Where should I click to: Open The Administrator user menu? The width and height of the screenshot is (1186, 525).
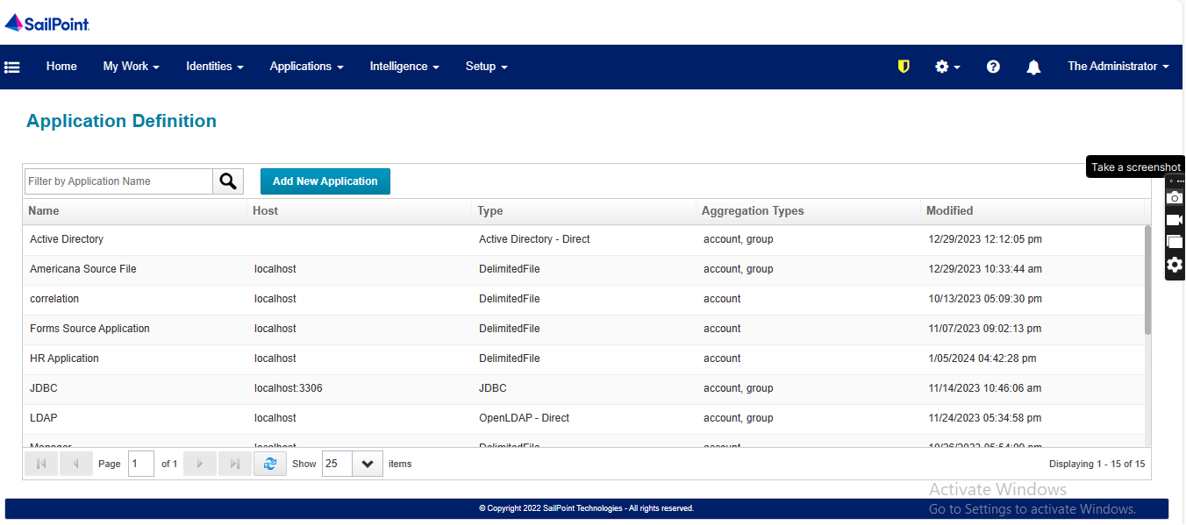(x=1118, y=67)
